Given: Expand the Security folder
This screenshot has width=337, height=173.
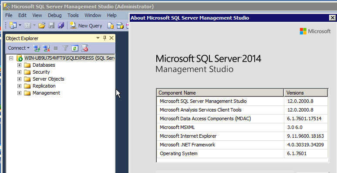Looking at the screenshot, I should click(x=19, y=72).
